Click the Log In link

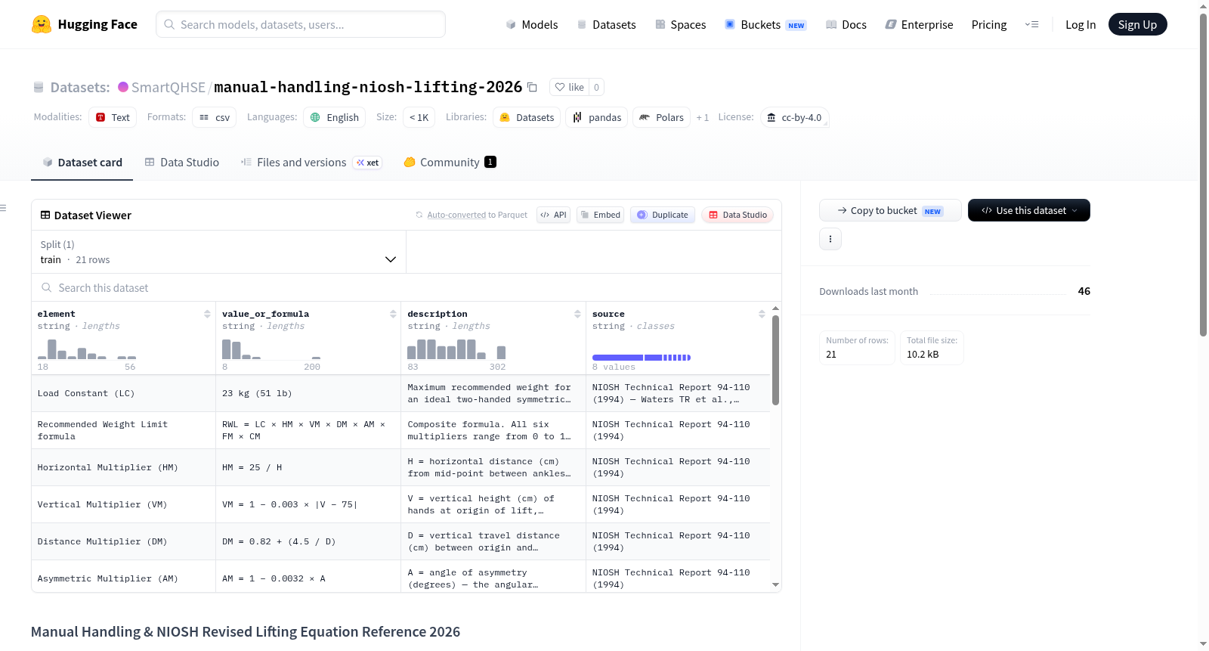pyautogui.click(x=1081, y=25)
